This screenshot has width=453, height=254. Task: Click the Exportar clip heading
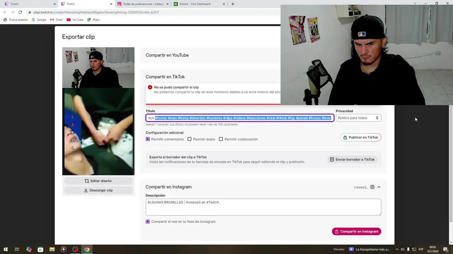pos(78,37)
